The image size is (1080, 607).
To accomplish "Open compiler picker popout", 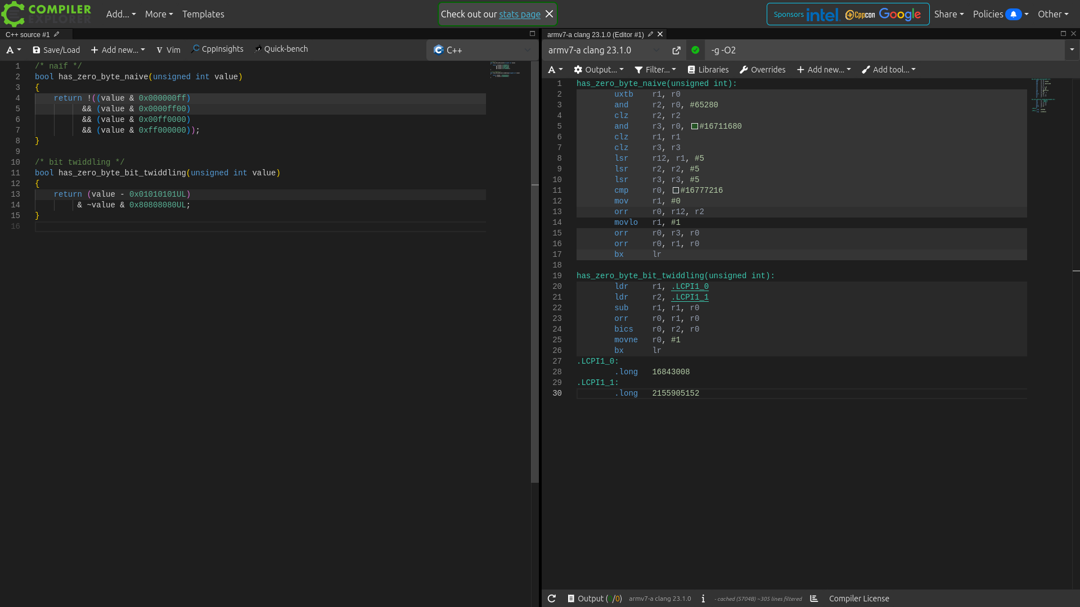I will 676,51.
